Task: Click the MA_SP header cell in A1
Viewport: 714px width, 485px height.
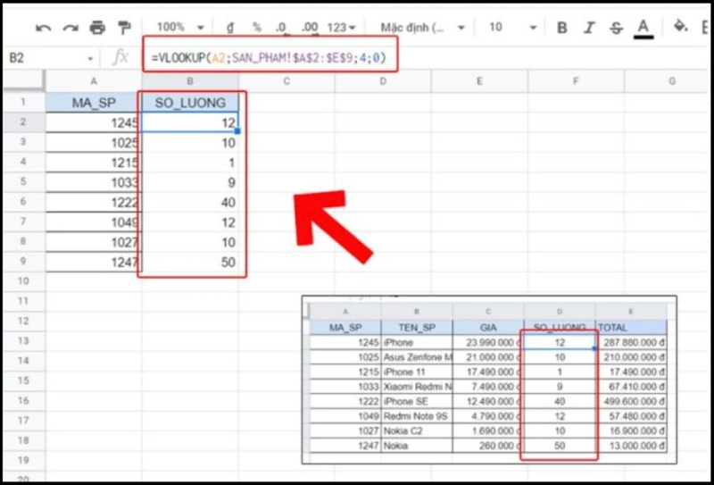Action: pyautogui.click(x=94, y=103)
